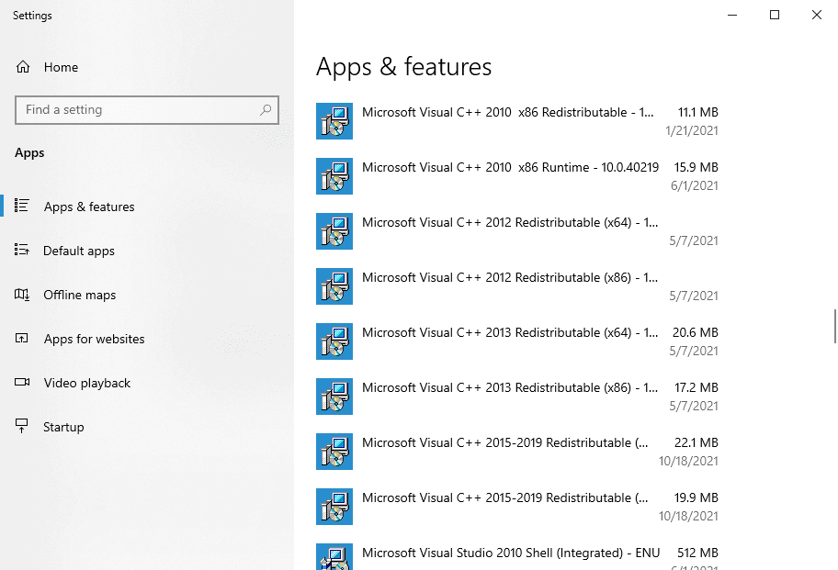The image size is (838, 570).
Task: Click the 19.9 MB size value
Action: tap(696, 498)
